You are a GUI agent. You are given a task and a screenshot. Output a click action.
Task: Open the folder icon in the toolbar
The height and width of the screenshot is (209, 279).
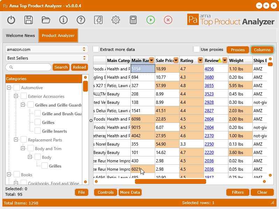point(46,20)
